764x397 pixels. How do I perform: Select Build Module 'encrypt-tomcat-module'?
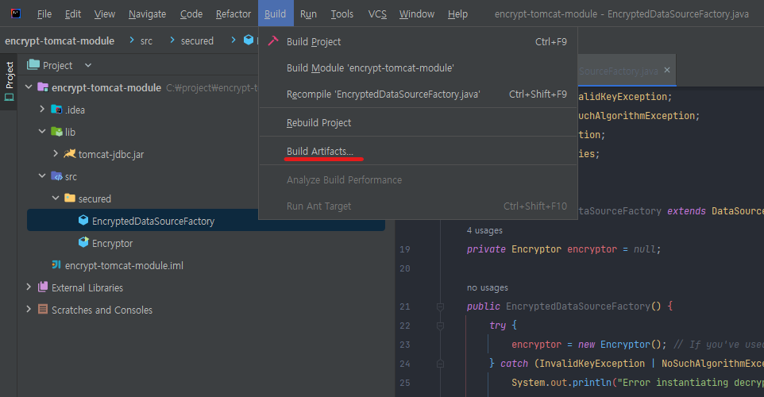(418, 68)
